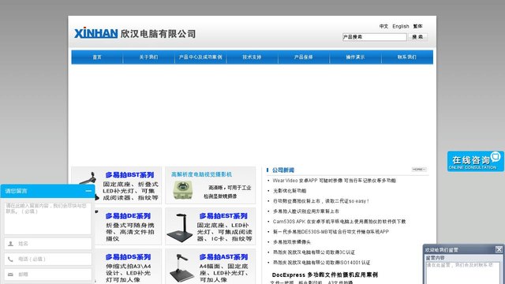Viewport: 505px width, 284px height.
Task: Open the Wear Video 安卓APP news item
Action: pos(335,181)
